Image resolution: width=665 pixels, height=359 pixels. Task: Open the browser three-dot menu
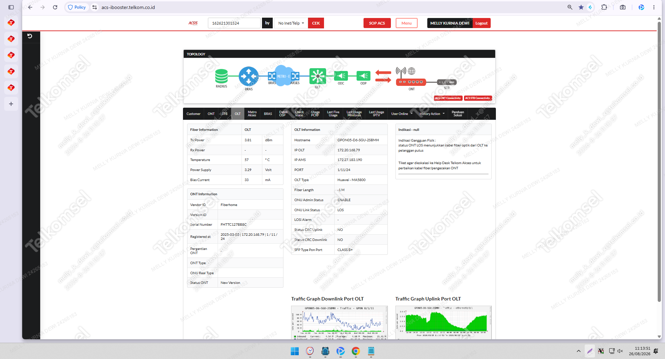[x=654, y=7]
